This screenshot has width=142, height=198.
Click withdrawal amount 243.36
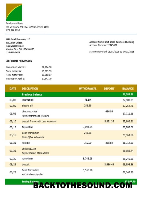tap(88, 133)
